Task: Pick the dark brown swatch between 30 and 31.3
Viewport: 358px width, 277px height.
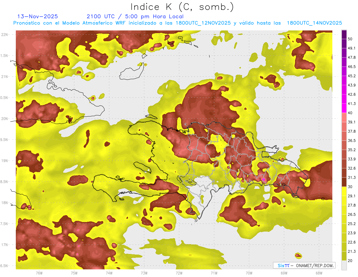Action: pos(344,182)
